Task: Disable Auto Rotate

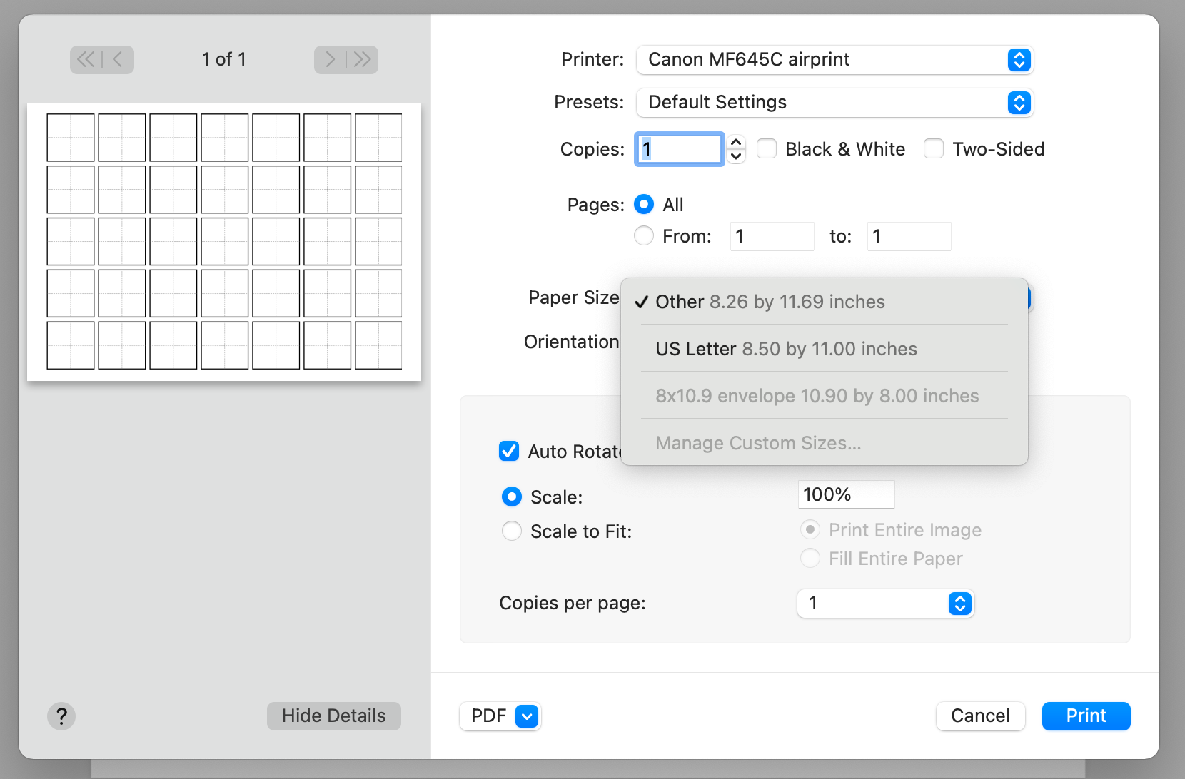Action: click(x=509, y=451)
